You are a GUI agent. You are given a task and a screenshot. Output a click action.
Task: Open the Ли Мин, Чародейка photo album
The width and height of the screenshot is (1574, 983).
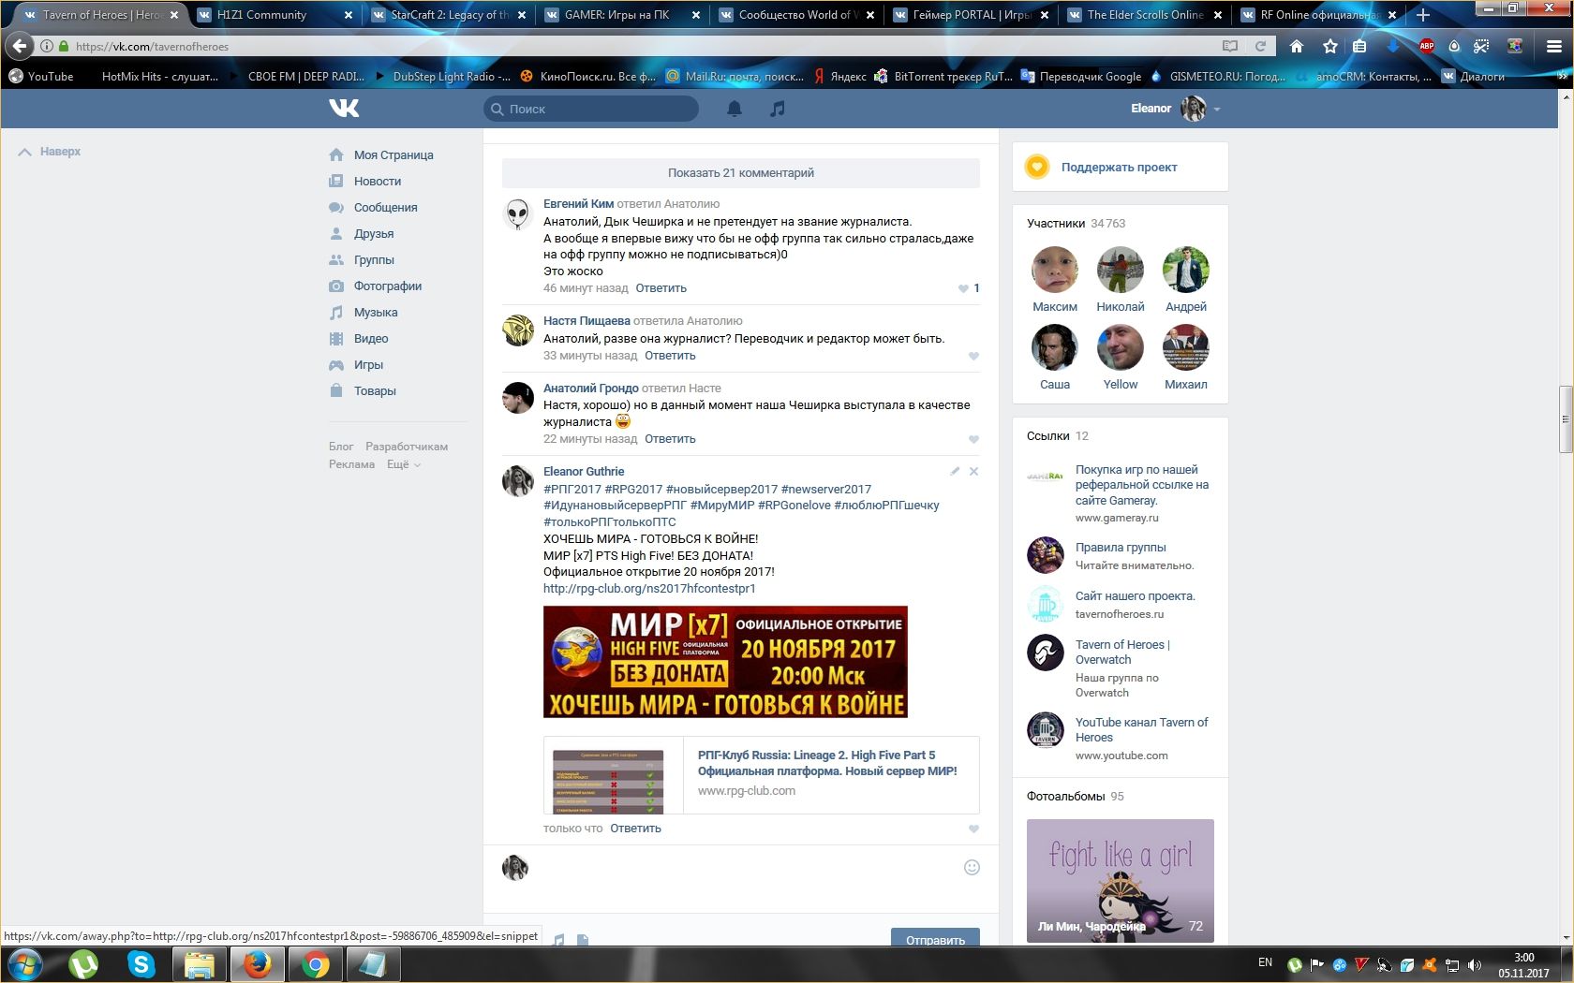(1121, 881)
